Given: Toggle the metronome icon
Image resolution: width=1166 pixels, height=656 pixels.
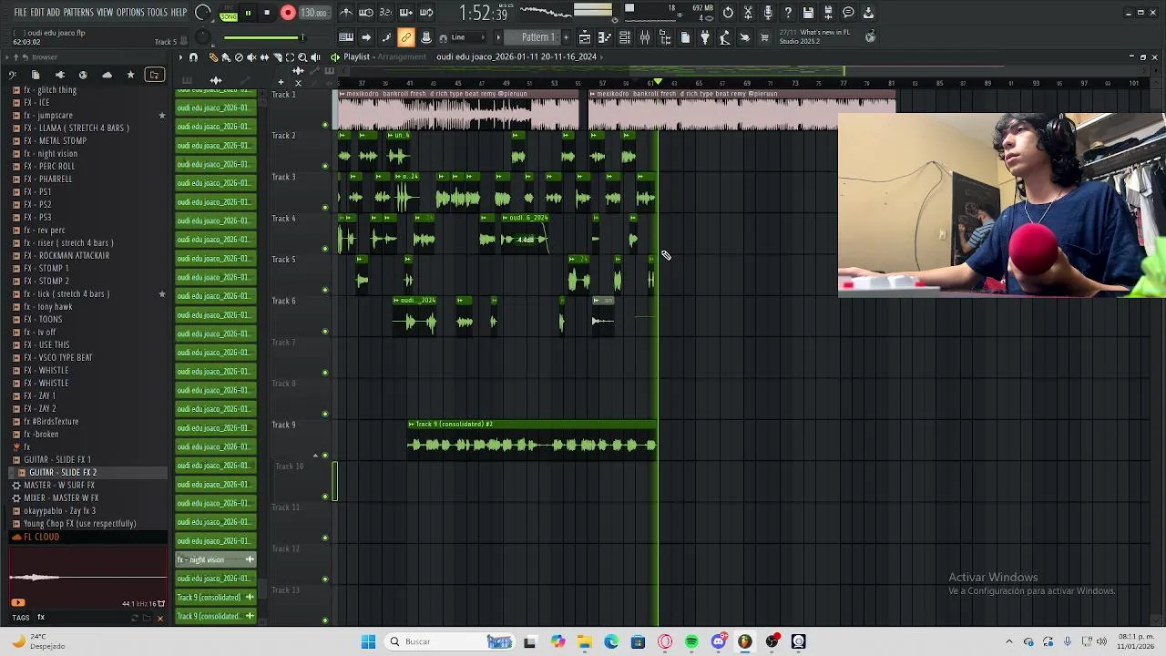Looking at the screenshot, I should coord(346,13).
